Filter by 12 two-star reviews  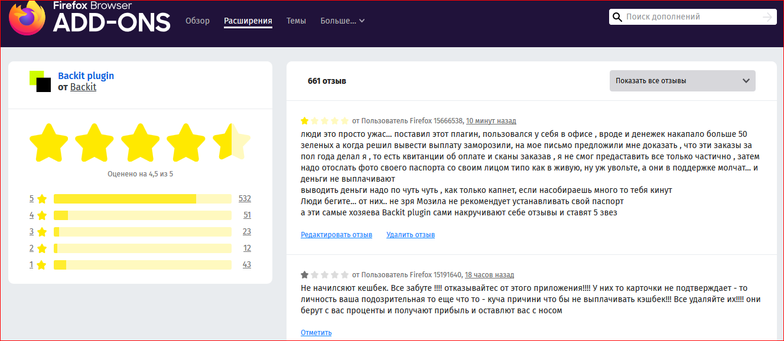point(247,248)
